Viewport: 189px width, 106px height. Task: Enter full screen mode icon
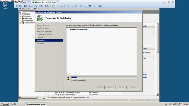point(90,6)
